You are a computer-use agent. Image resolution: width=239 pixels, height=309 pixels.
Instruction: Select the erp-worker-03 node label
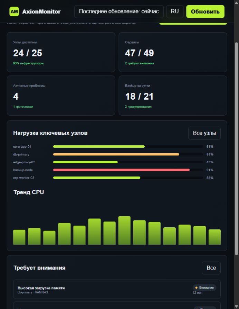click(x=23, y=178)
